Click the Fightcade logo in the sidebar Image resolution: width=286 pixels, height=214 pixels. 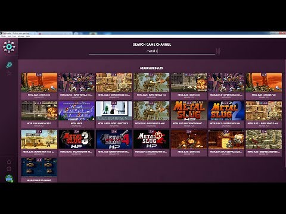(9, 46)
